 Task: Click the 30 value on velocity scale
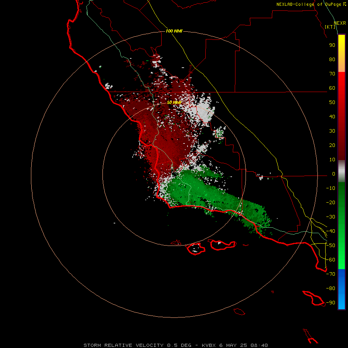point(332,131)
